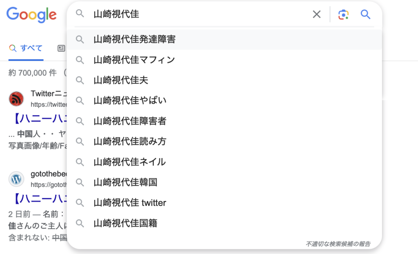Select the 山崎視代佳 twitter suggestion
Viewport: 418px width, 254px height.
130,203
